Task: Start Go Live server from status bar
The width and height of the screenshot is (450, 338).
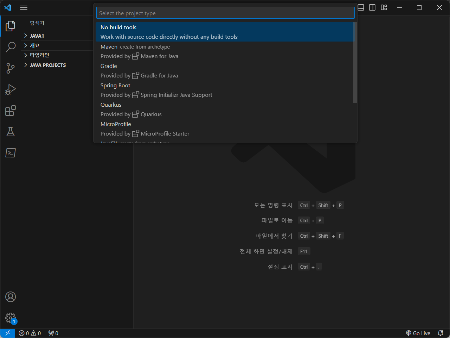Action: (x=418, y=333)
